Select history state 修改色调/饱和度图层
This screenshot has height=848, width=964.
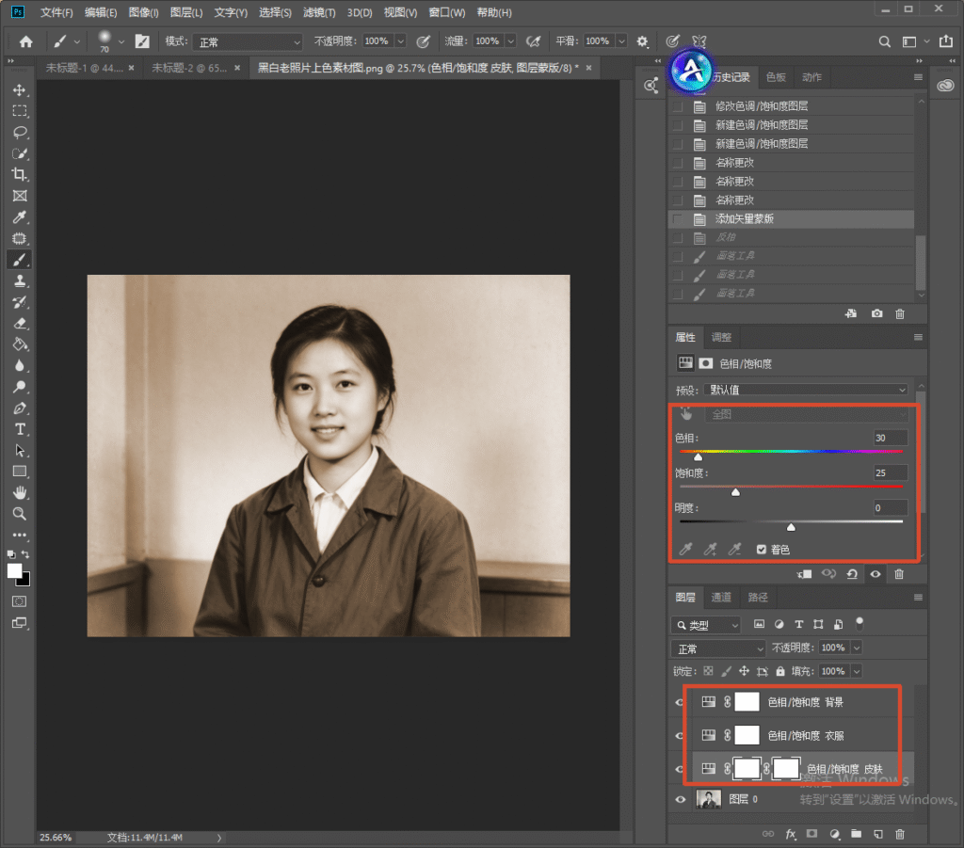pyautogui.click(x=791, y=106)
